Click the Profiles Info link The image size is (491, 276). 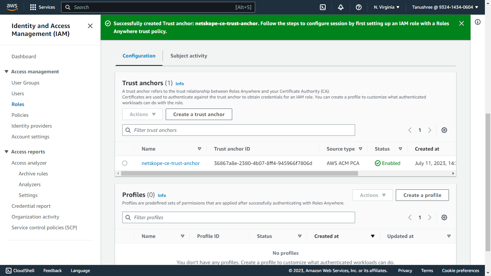coord(162,195)
